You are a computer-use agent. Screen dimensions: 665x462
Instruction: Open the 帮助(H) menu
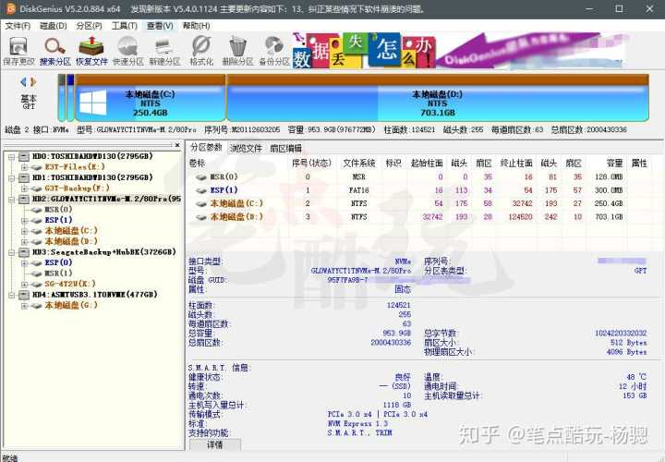[197, 26]
